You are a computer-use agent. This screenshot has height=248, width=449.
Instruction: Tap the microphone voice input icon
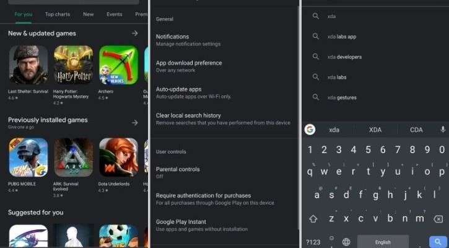tap(443, 130)
